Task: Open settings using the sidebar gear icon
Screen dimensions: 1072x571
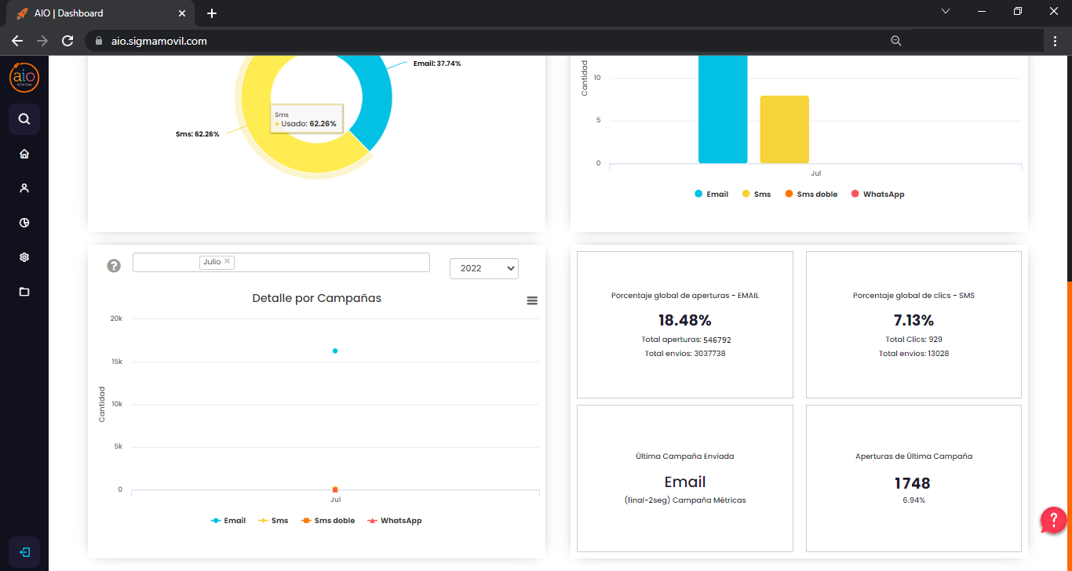Action: click(x=24, y=256)
